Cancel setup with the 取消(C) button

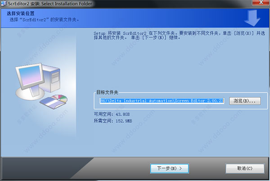coord(245,168)
